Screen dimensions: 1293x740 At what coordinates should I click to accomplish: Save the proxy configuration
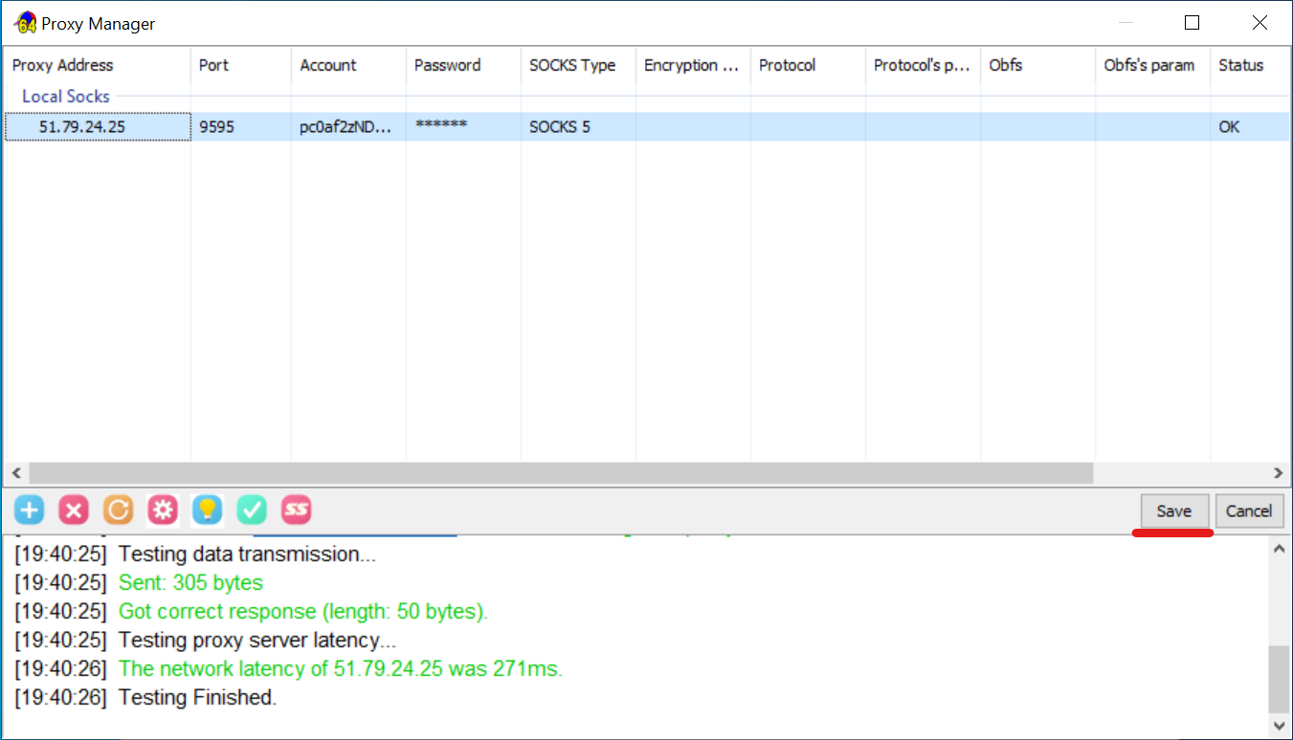tap(1174, 511)
